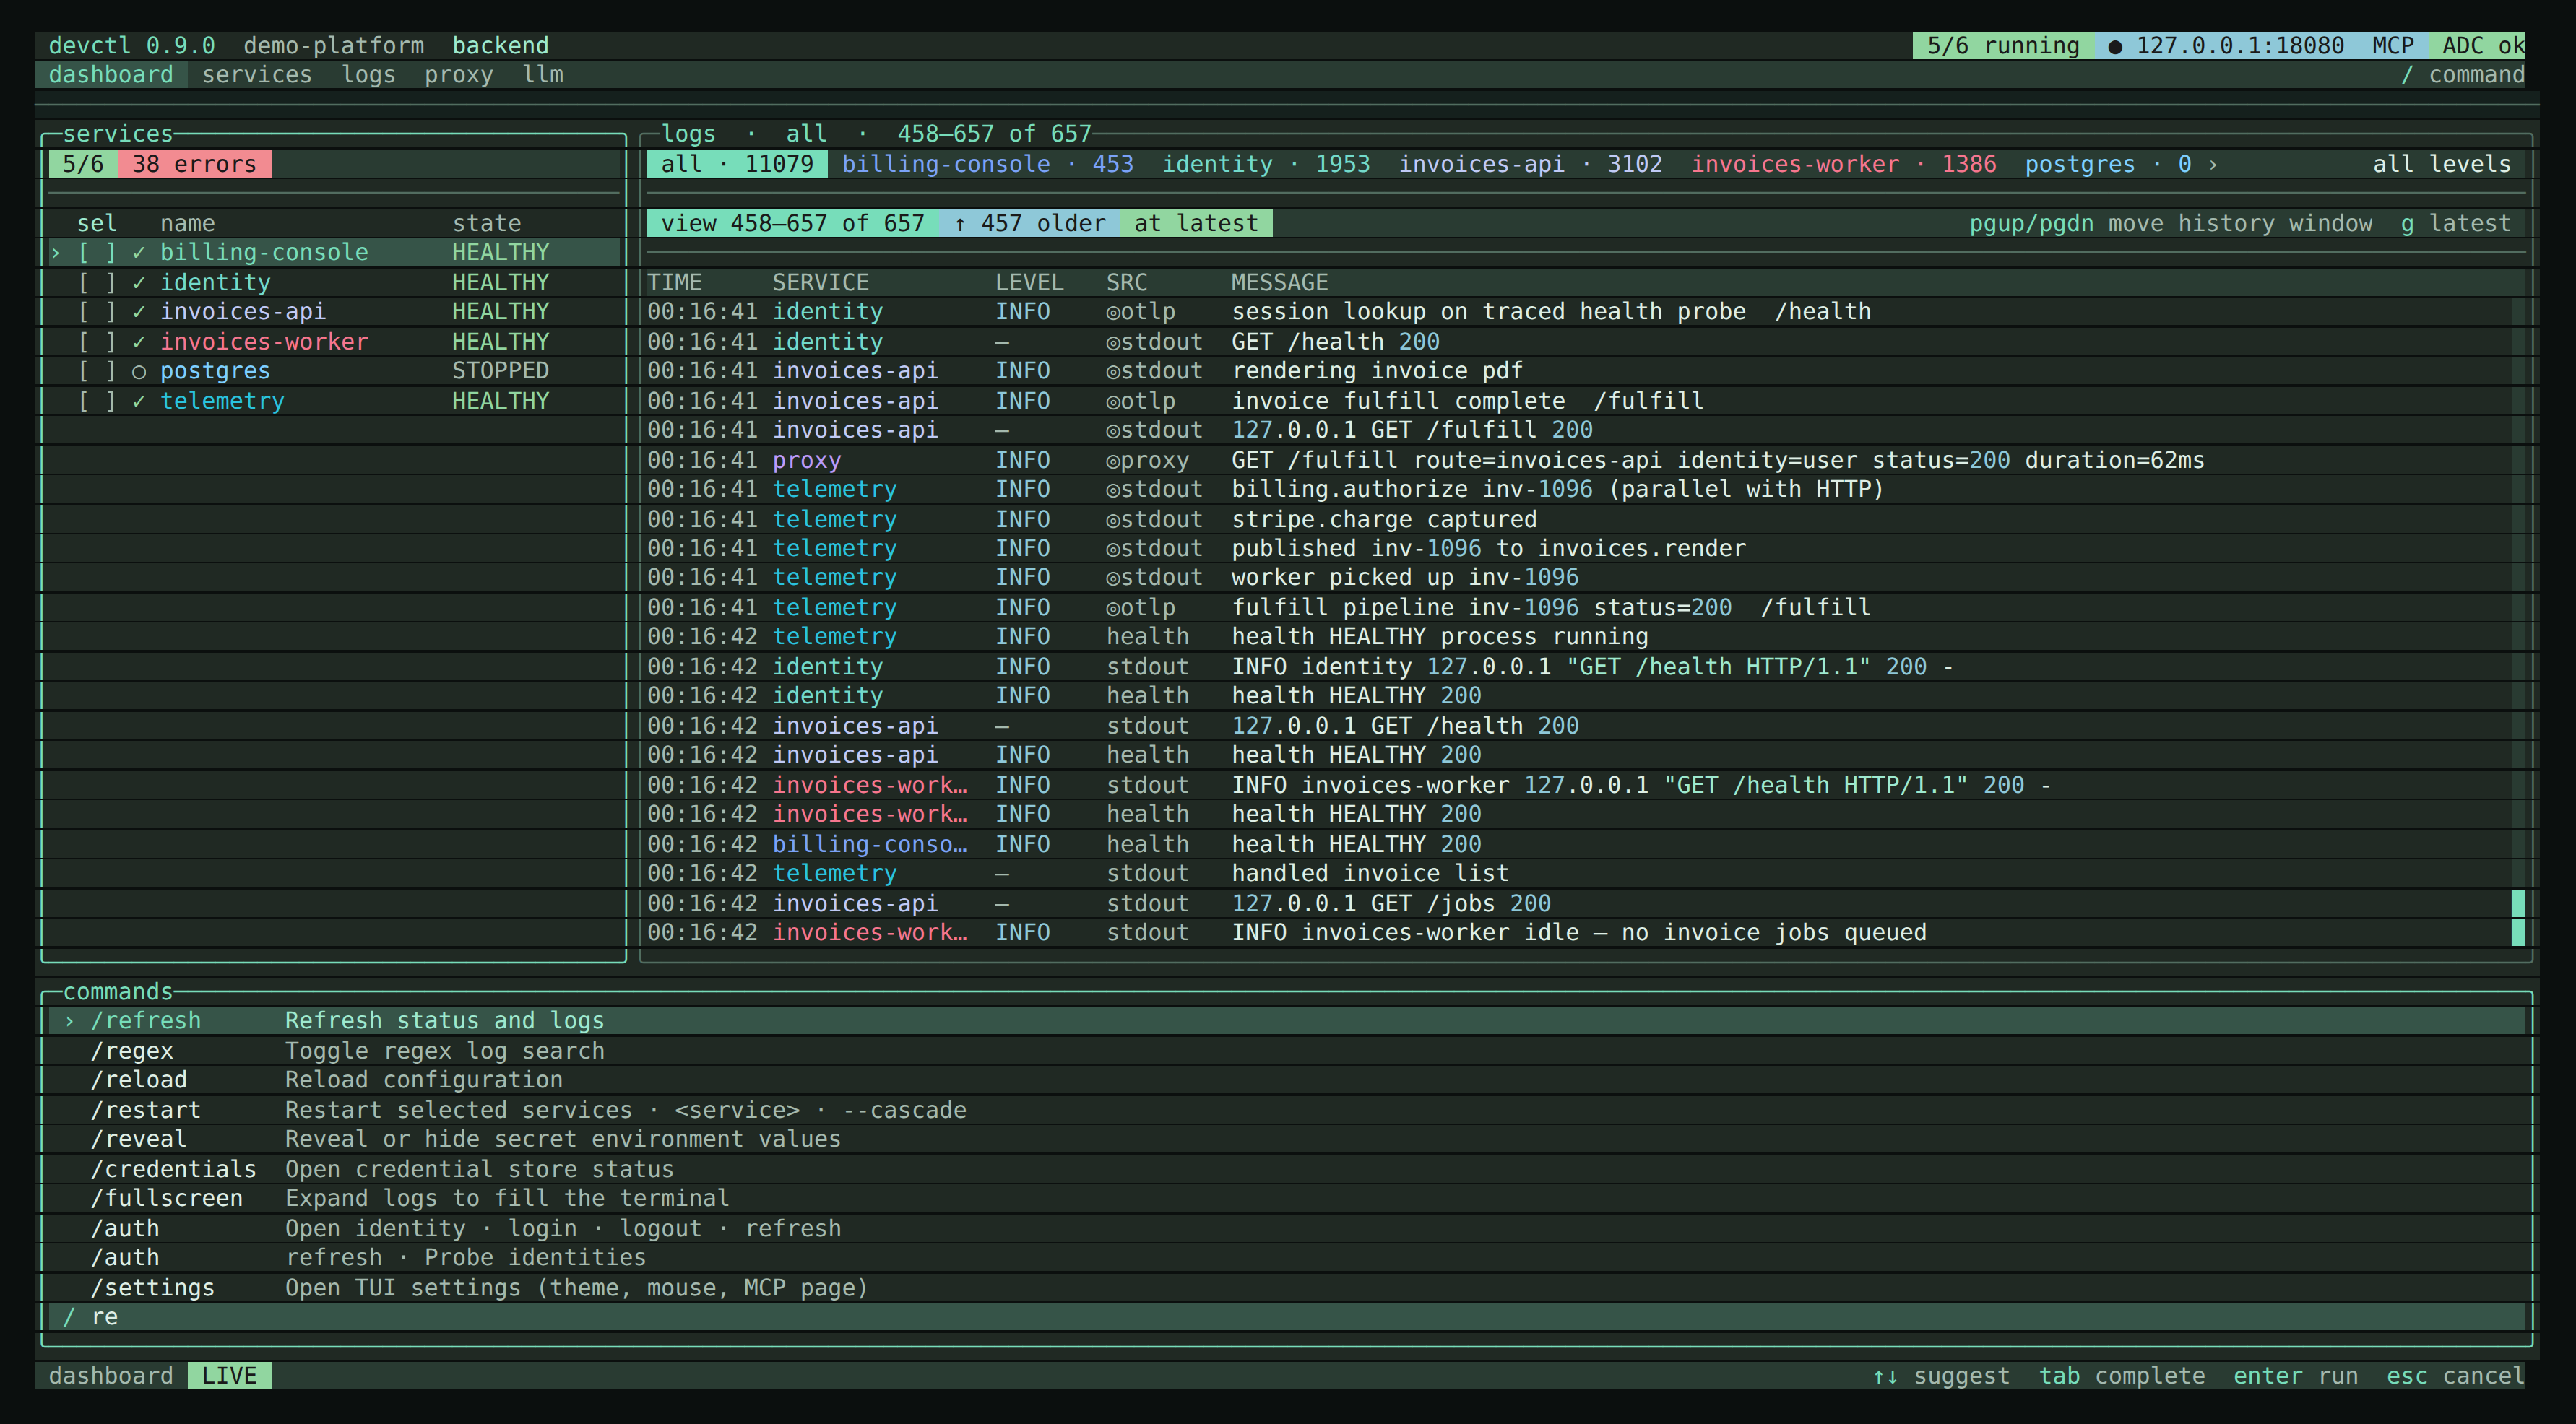This screenshot has height=1424, width=2576.
Task: Select the /reveal command suggestion
Action: pos(1287,1139)
